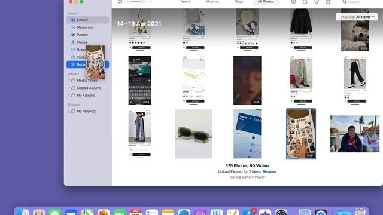The width and height of the screenshot is (383, 215).
Task: Click the Memories label in sidebar
Action: (x=84, y=27)
